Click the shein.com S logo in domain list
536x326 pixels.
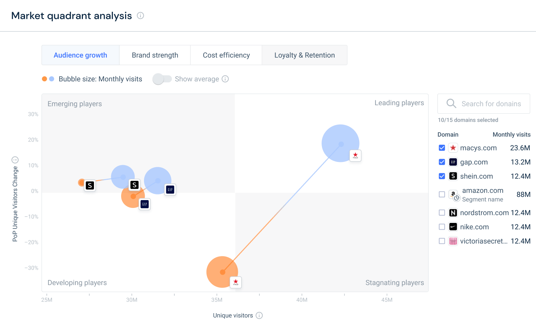[x=453, y=176]
